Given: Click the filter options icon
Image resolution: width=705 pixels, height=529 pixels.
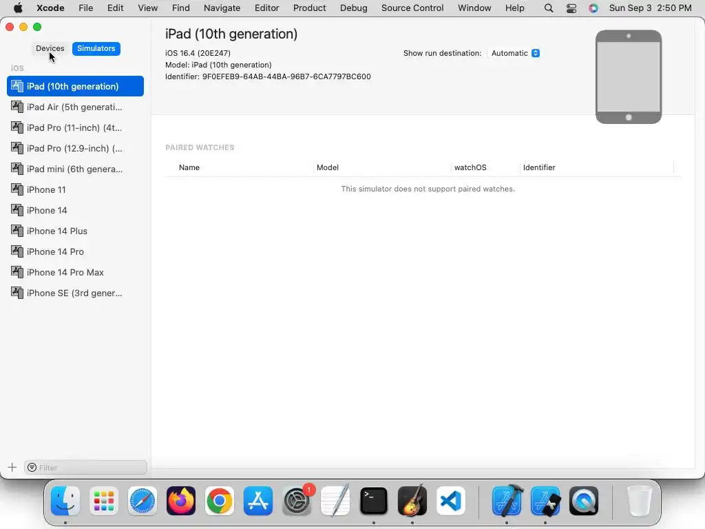Looking at the screenshot, I should [32, 468].
